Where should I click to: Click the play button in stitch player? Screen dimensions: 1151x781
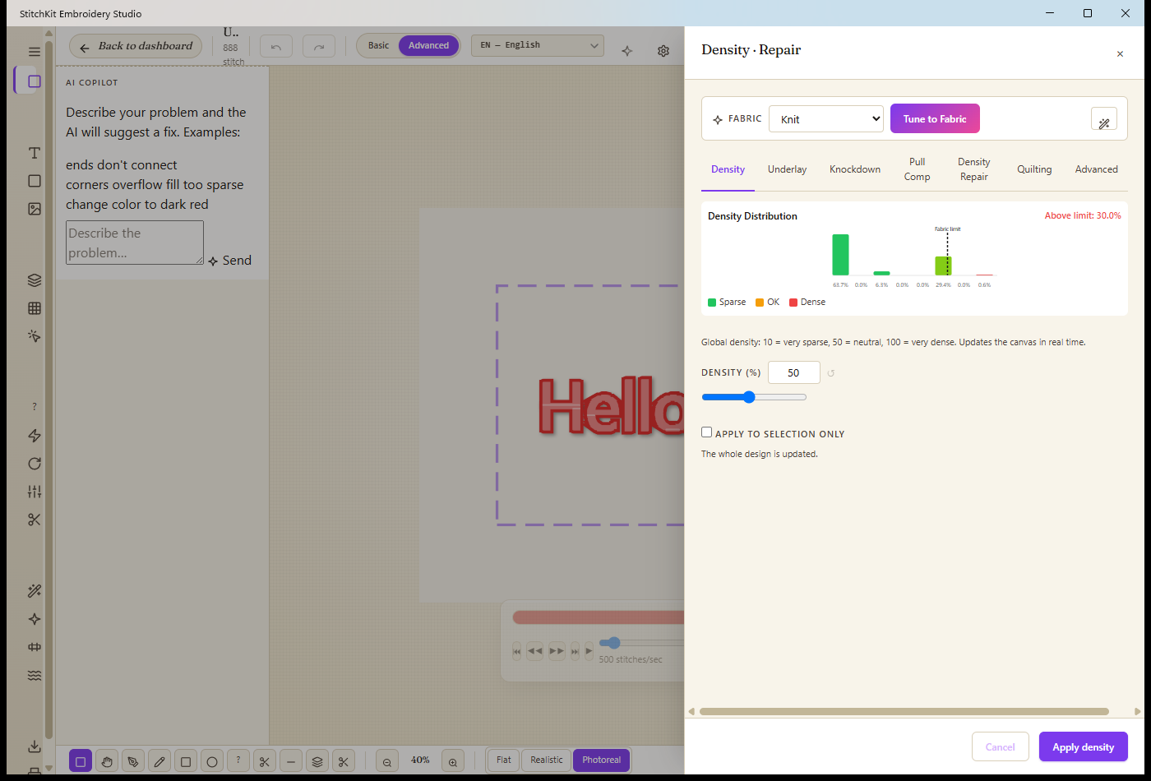tap(589, 651)
